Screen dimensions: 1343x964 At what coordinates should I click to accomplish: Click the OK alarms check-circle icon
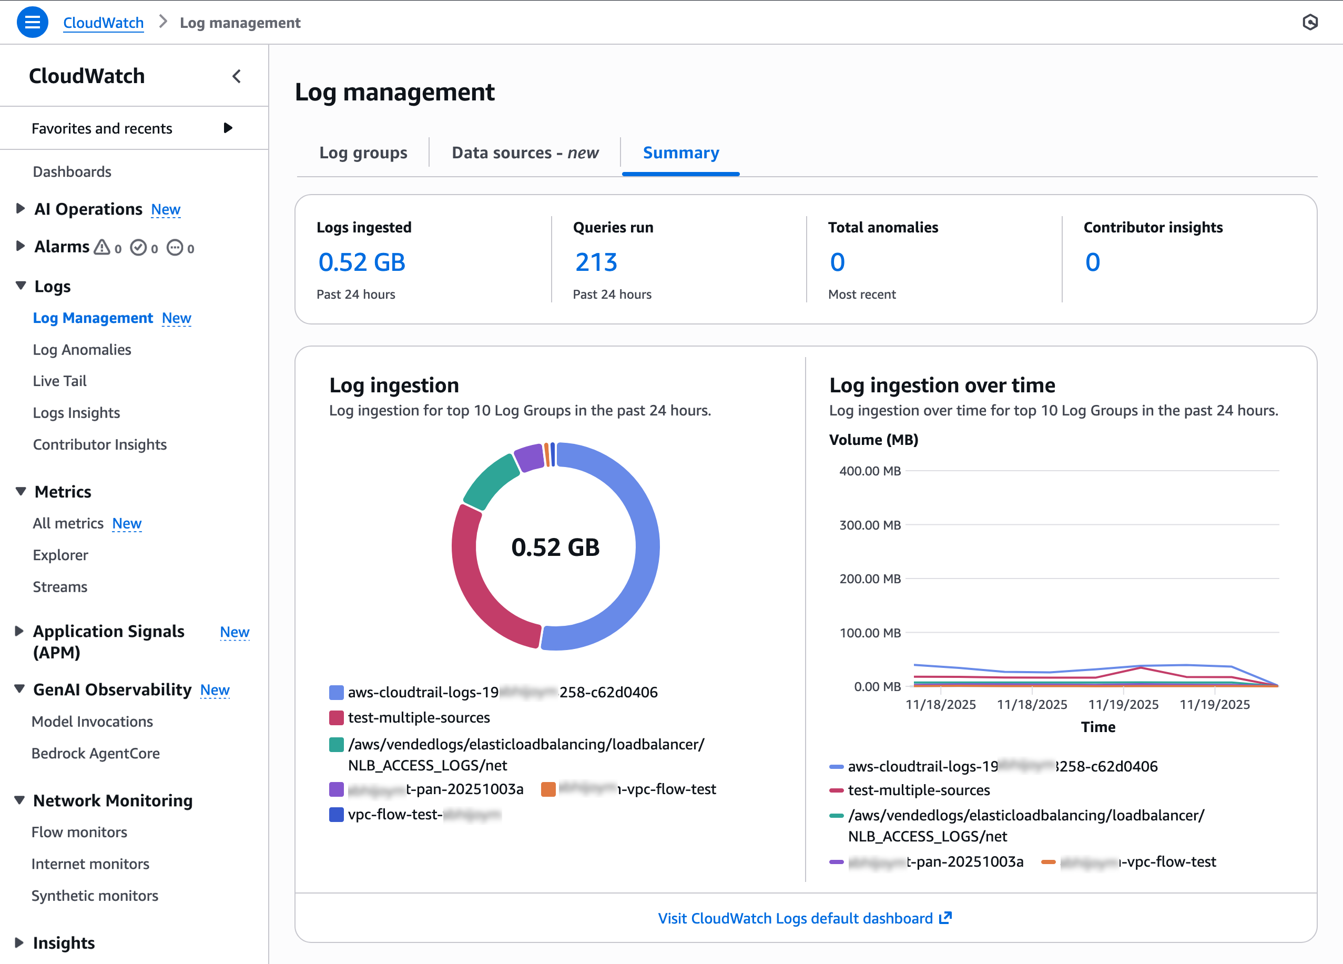pos(140,248)
